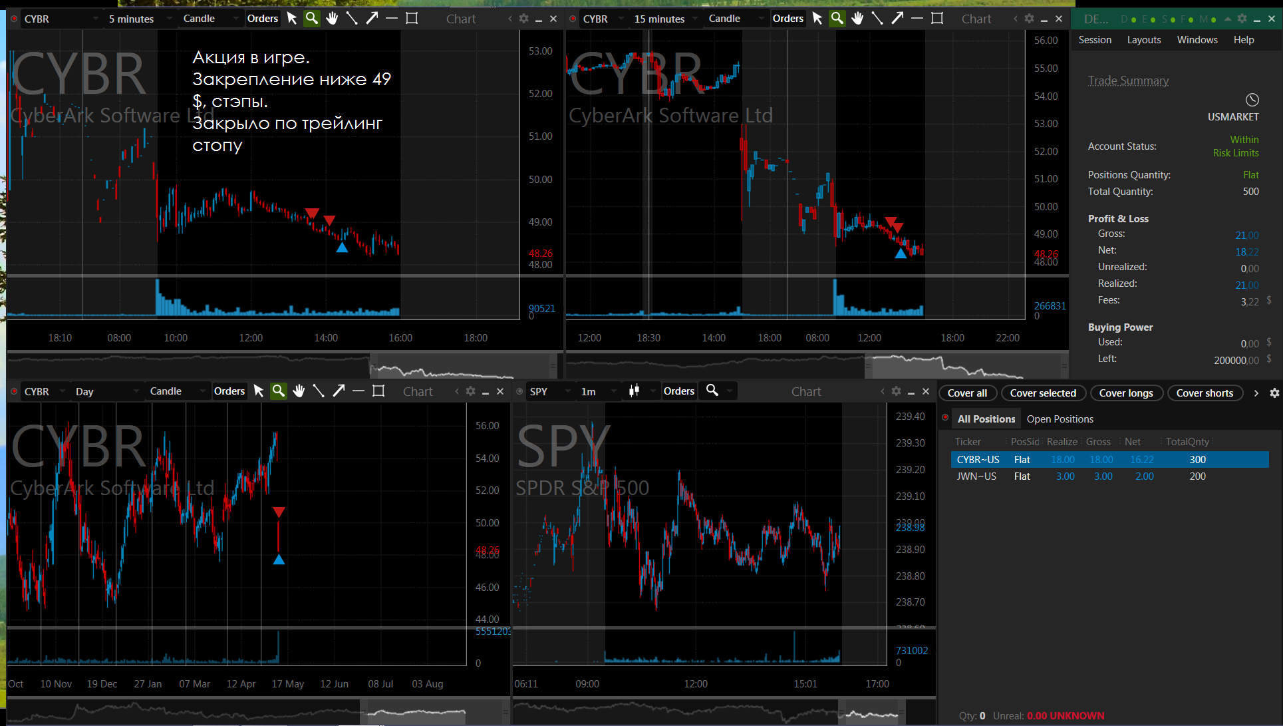Open the Layouts menu
Screen dimensions: 1283x726
coord(1144,40)
